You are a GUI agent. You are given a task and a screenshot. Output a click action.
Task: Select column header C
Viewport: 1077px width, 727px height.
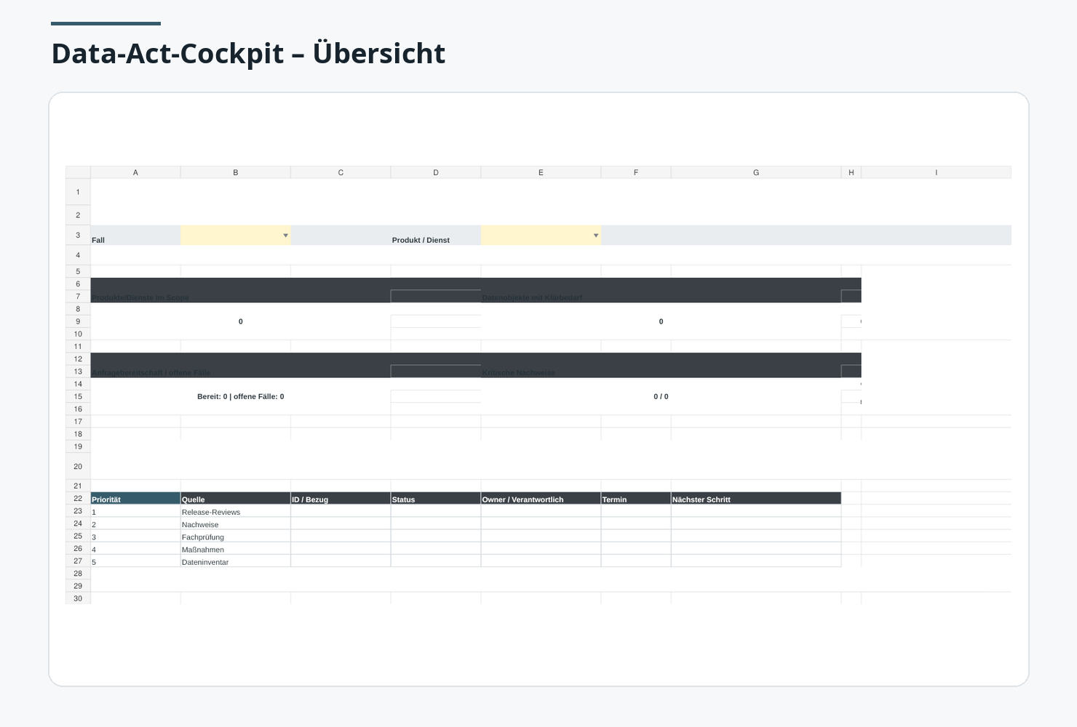[341, 172]
